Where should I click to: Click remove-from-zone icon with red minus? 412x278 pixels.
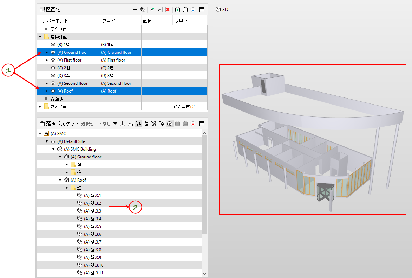[160, 10]
